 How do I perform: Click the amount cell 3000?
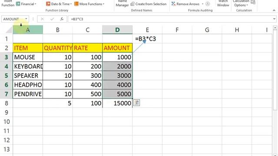(x=117, y=75)
